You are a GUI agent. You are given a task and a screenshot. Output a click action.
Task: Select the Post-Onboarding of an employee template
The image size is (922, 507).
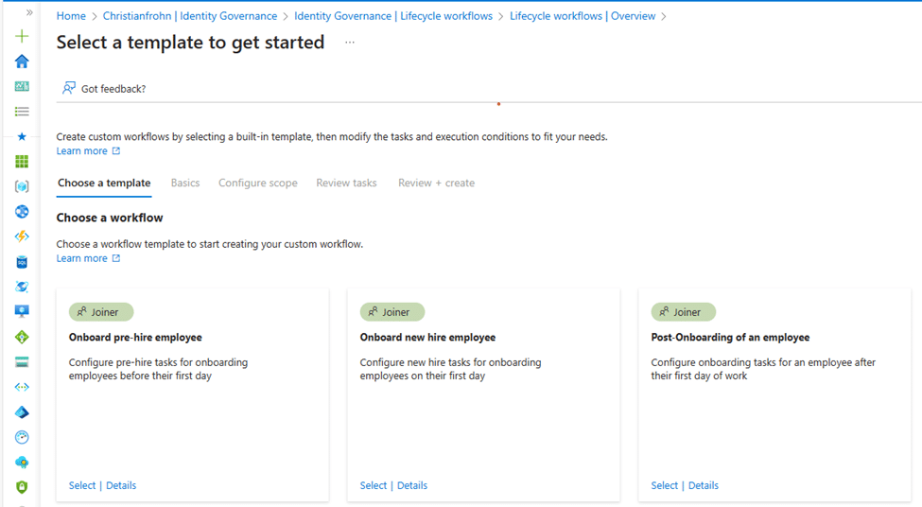click(x=664, y=485)
